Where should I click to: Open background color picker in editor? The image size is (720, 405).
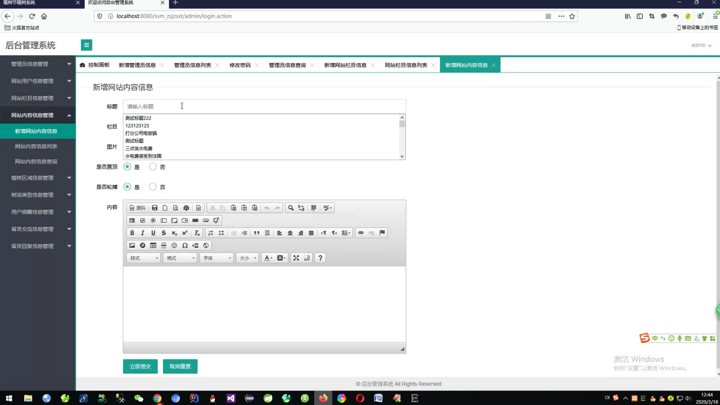pos(282,258)
